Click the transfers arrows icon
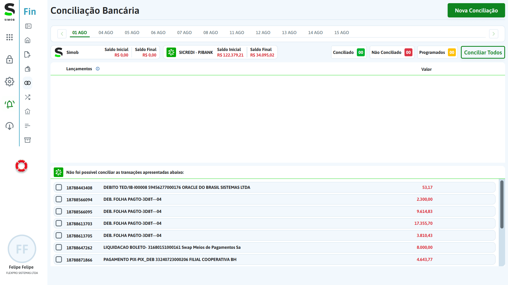Viewport: 508px width, 285px height. [27, 97]
